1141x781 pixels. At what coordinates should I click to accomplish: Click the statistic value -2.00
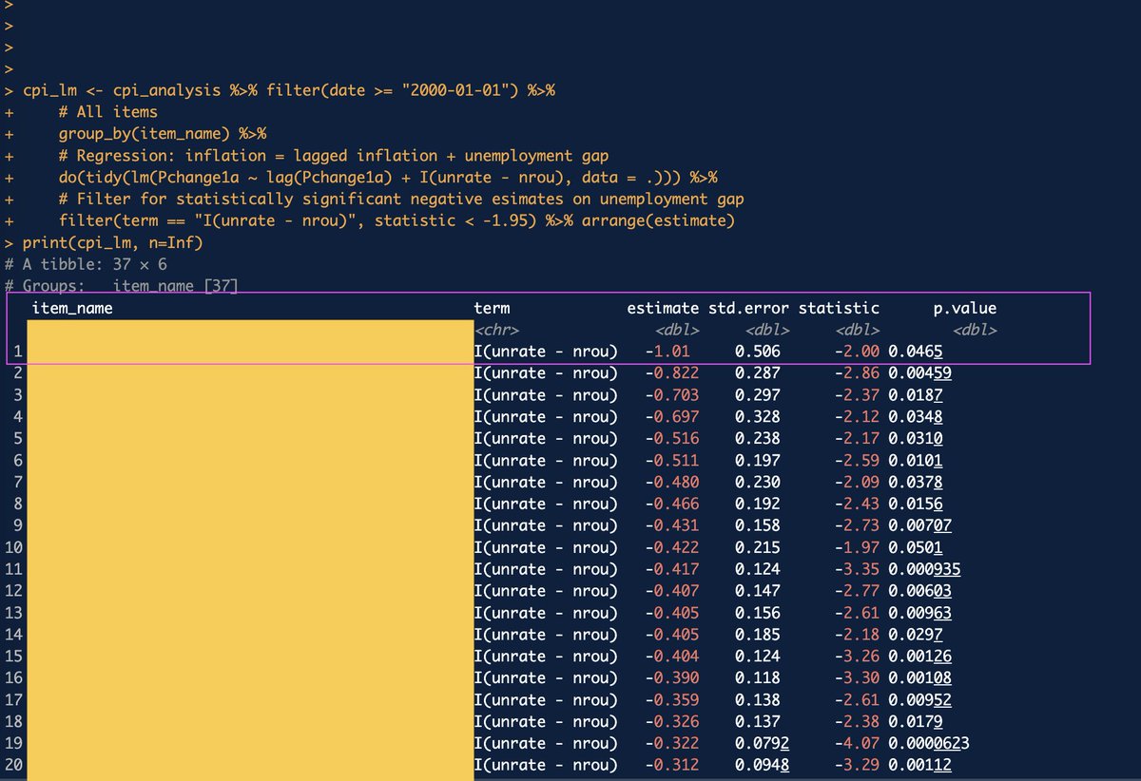point(857,352)
